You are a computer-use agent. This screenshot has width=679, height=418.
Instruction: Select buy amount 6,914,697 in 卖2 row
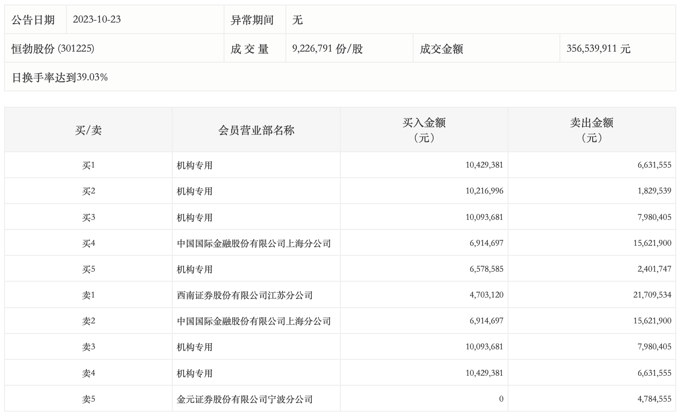pos(486,321)
